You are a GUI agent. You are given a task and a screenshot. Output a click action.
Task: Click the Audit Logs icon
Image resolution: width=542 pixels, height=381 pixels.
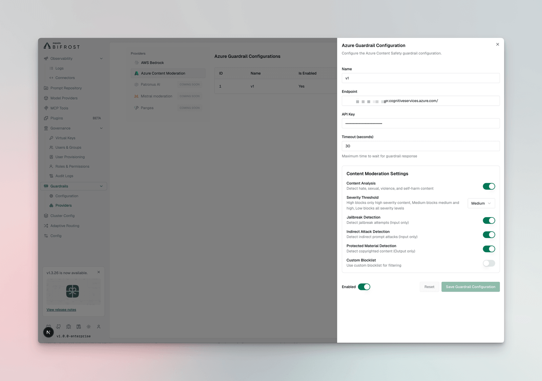[x=51, y=176]
